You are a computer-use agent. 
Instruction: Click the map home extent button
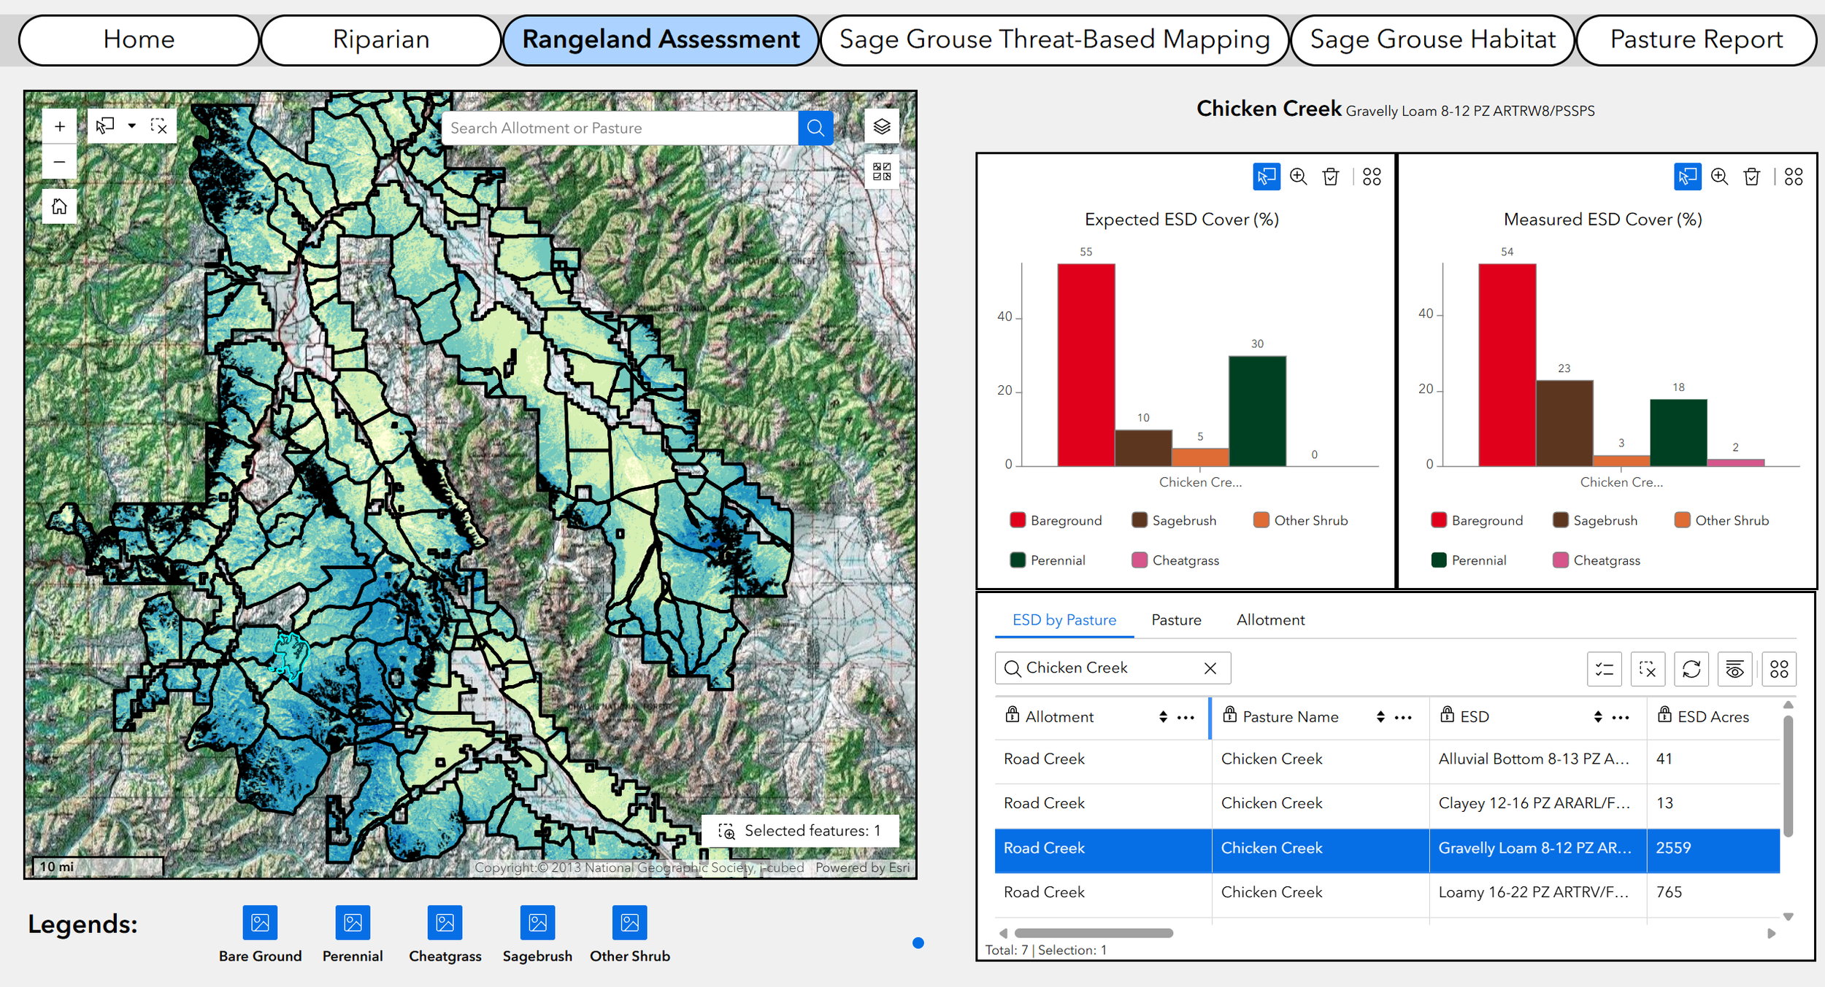point(59,206)
